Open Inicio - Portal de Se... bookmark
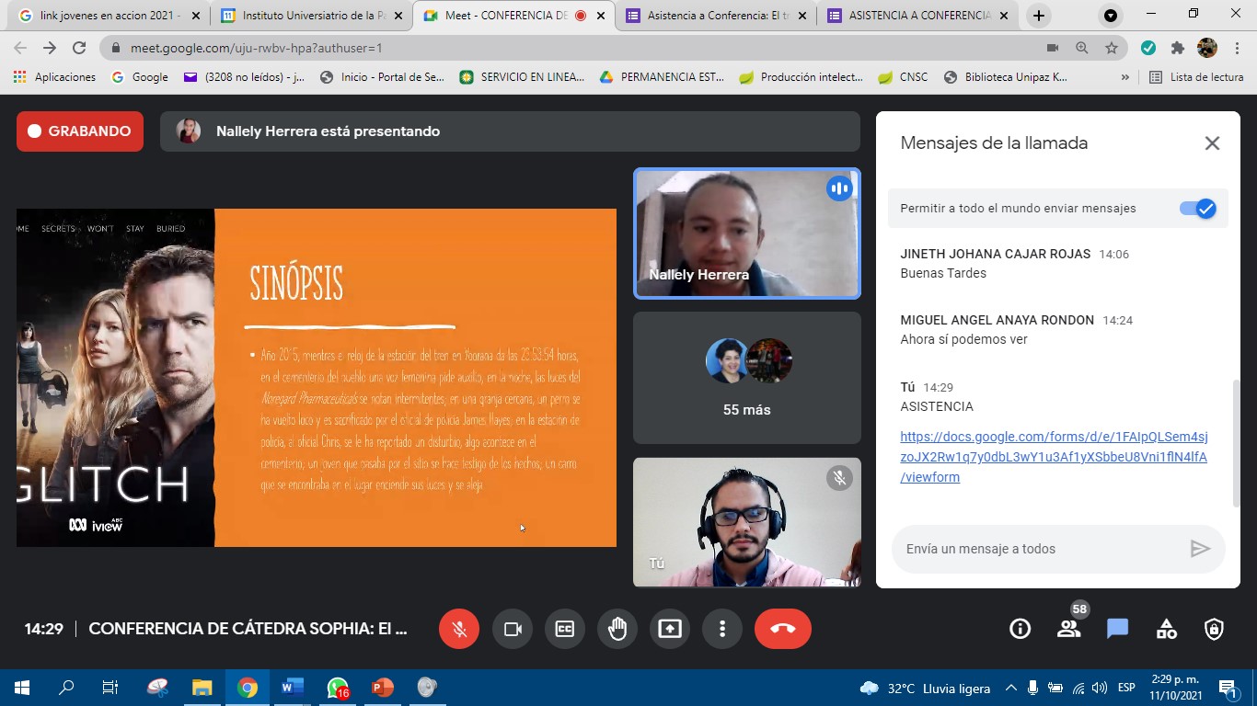1257x706 pixels. [382, 77]
